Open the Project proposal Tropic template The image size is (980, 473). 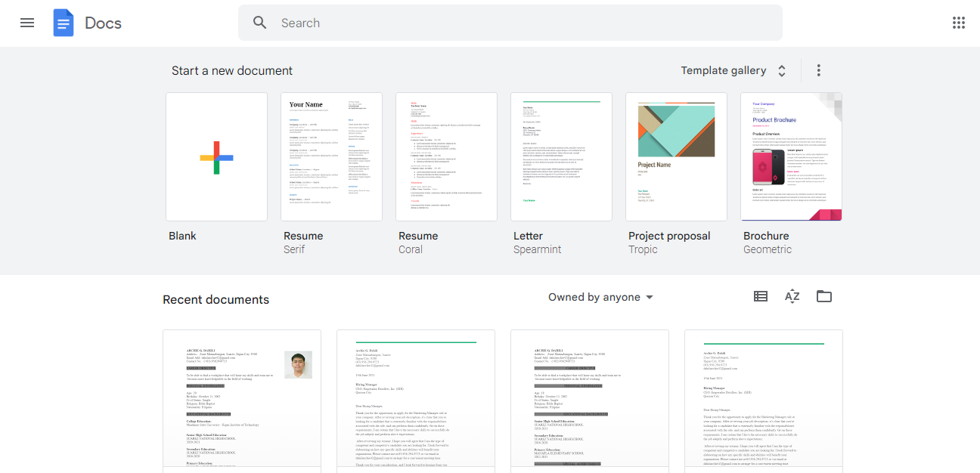tap(676, 156)
